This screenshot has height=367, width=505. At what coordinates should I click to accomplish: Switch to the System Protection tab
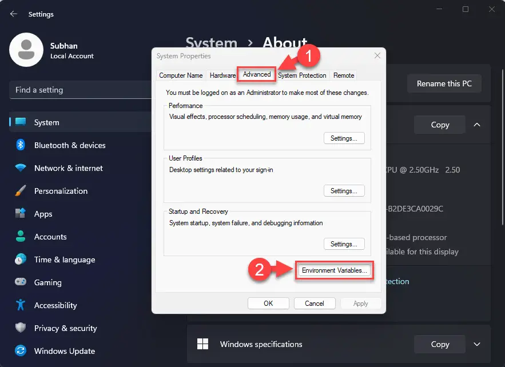click(x=302, y=75)
